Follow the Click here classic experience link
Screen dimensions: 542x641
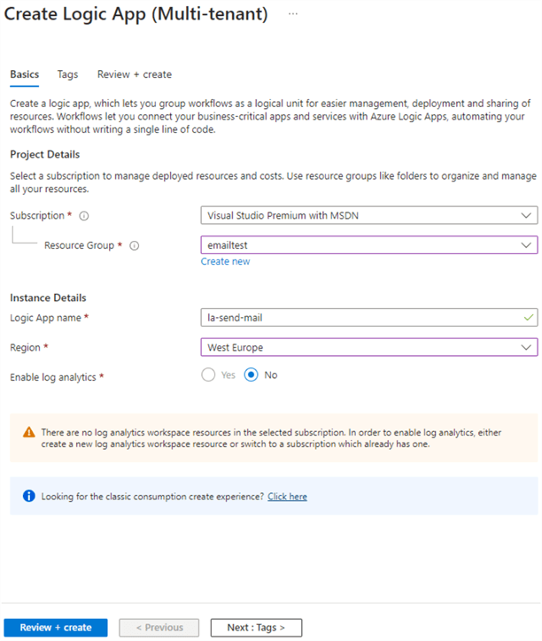tap(287, 497)
